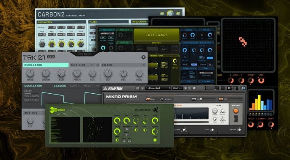The image size is (290, 160).
Task: Open the EFFECTS tab atop TRK-01
Action: click(x=84, y=54)
